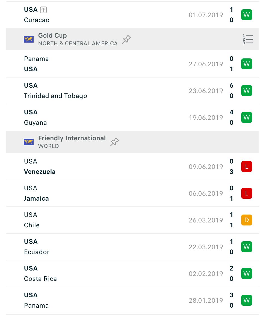The height and width of the screenshot is (315, 265).
Task: Click the orange D badge for Chile match
Action: point(246,220)
